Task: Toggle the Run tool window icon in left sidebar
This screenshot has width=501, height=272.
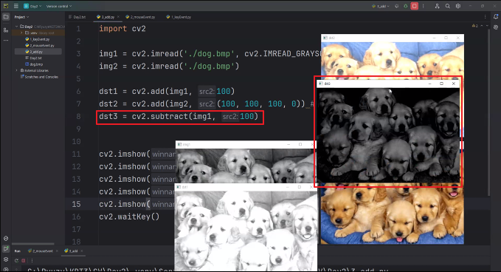Action: 6,248
